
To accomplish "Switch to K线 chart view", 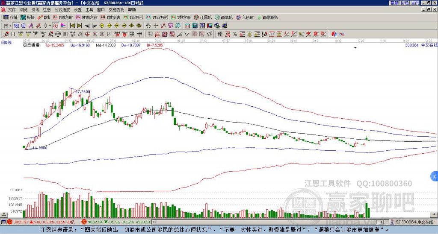I will click(x=44, y=17).
